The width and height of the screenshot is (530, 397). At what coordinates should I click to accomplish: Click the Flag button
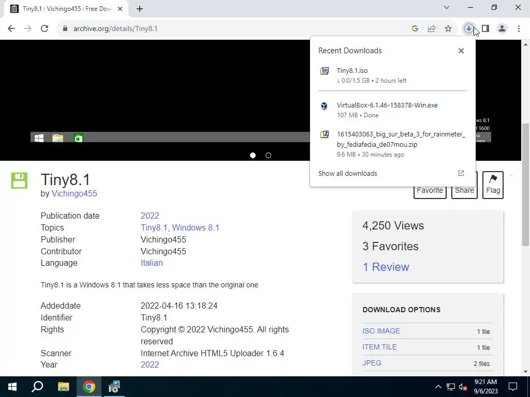pyautogui.click(x=493, y=185)
